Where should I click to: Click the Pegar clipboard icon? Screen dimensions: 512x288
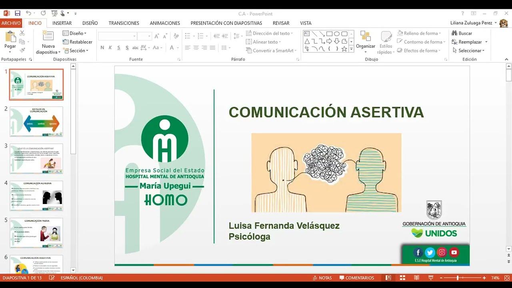(10, 36)
